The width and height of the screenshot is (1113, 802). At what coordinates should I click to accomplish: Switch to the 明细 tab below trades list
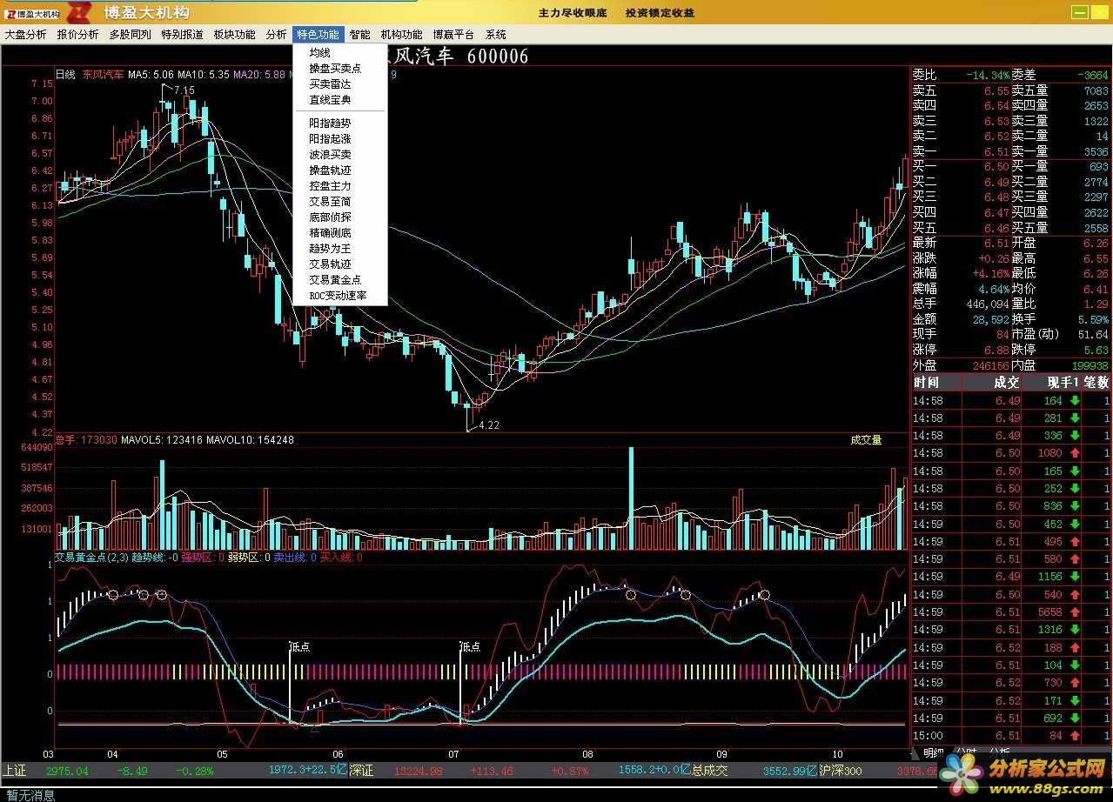[x=933, y=752]
